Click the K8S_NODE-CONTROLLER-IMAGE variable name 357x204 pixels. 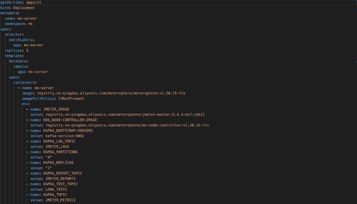coord(70,120)
